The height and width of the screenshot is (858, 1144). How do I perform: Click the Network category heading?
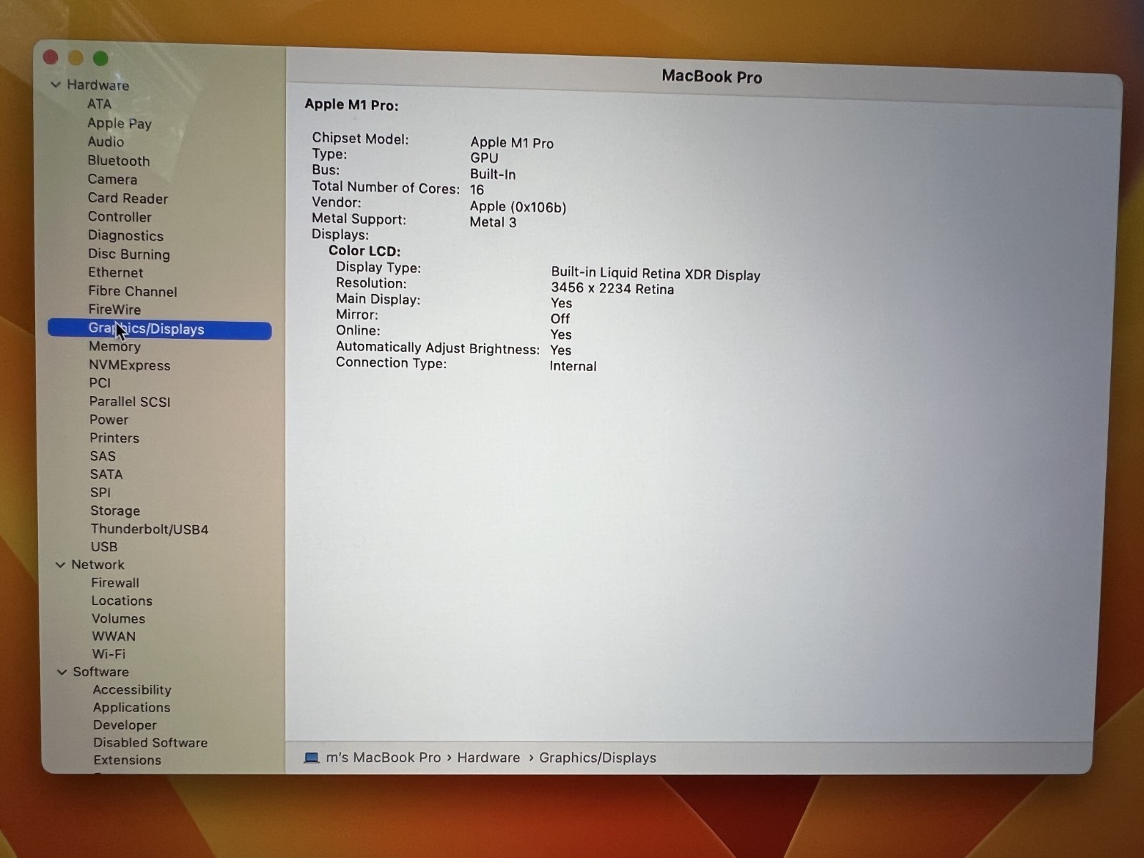click(98, 565)
